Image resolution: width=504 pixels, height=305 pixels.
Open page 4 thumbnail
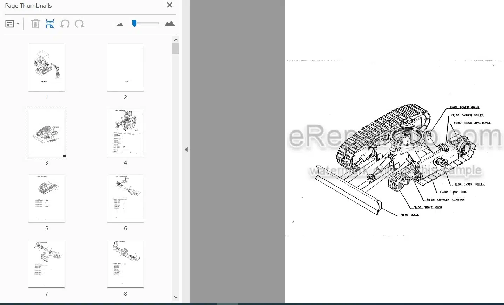[x=125, y=133]
